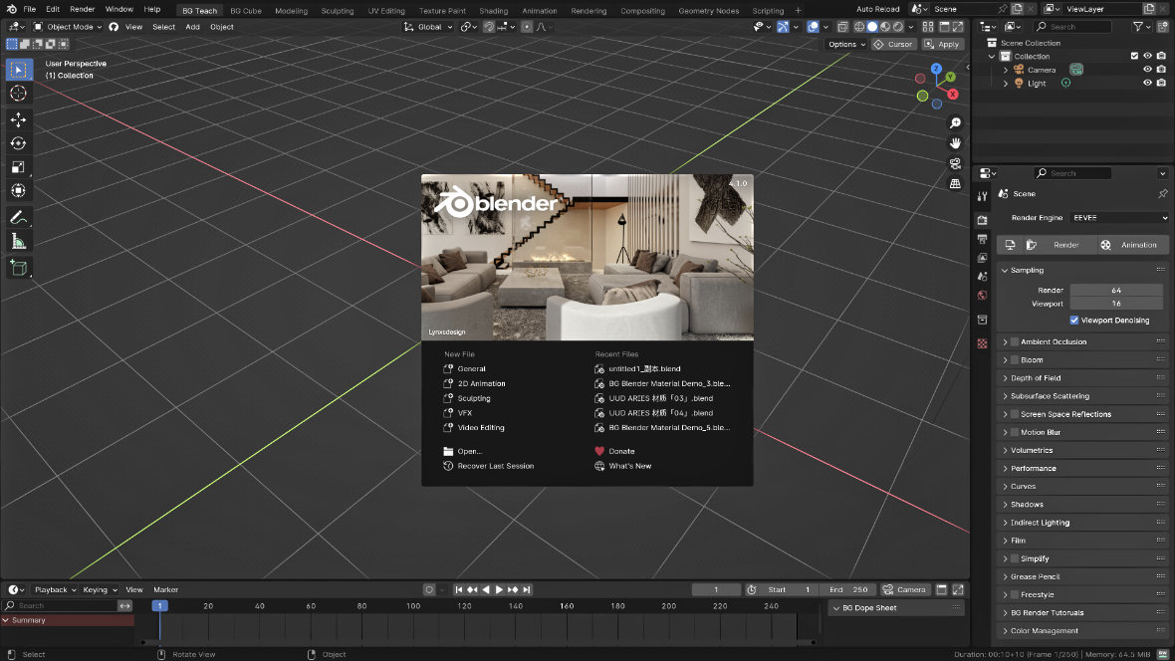Switch to wireframe viewport shading
Viewport: 1175px width, 661px height.
859,27
